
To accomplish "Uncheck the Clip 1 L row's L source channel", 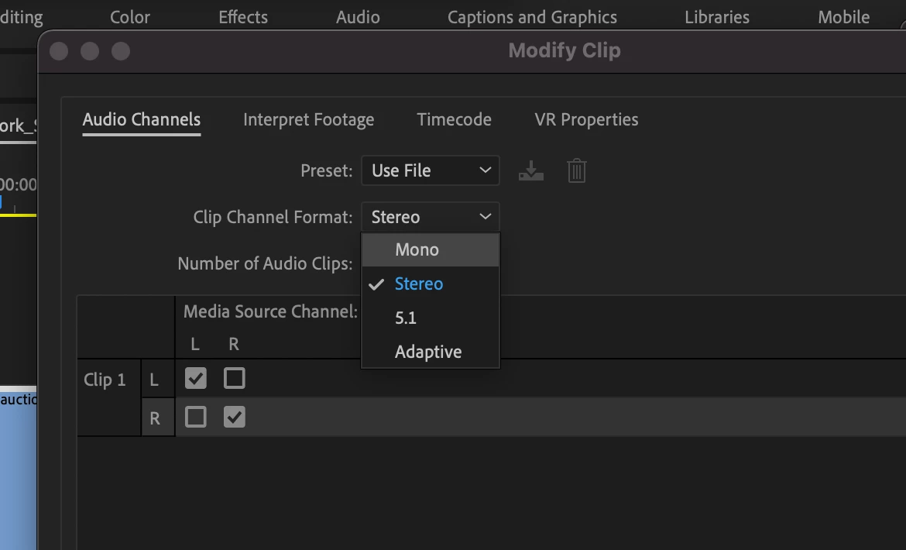I will coord(195,378).
